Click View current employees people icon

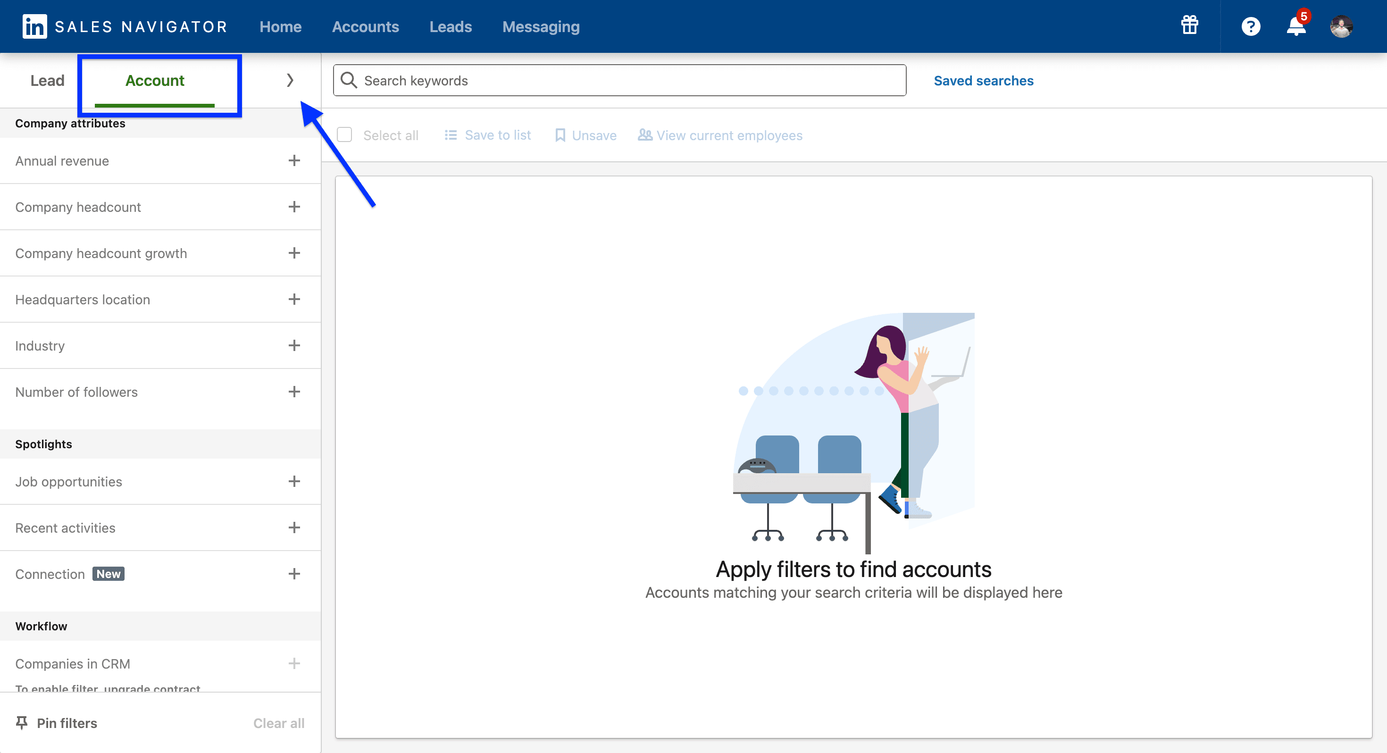[644, 134]
